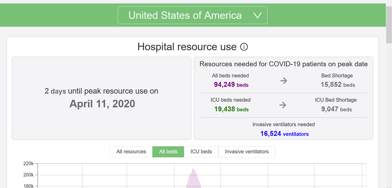Switch to the All resources tab
The height and width of the screenshot is (188, 392).
[x=131, y=152]
